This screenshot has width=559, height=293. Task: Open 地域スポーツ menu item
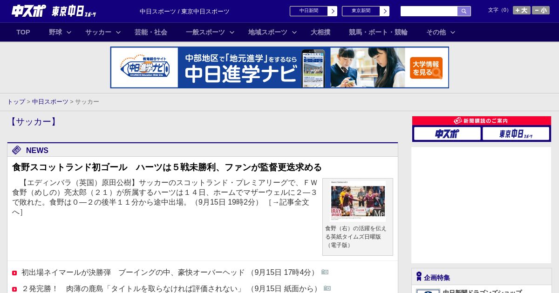(x=268, y=32)
